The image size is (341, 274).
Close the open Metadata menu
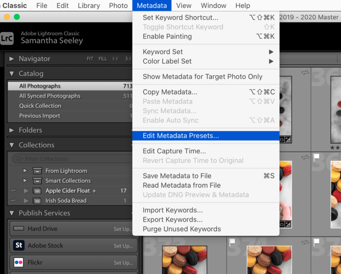(x=152, y=6)
